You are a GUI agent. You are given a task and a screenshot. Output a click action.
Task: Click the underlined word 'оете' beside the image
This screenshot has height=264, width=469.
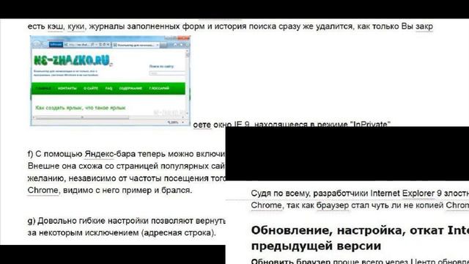tap(202, 125)
